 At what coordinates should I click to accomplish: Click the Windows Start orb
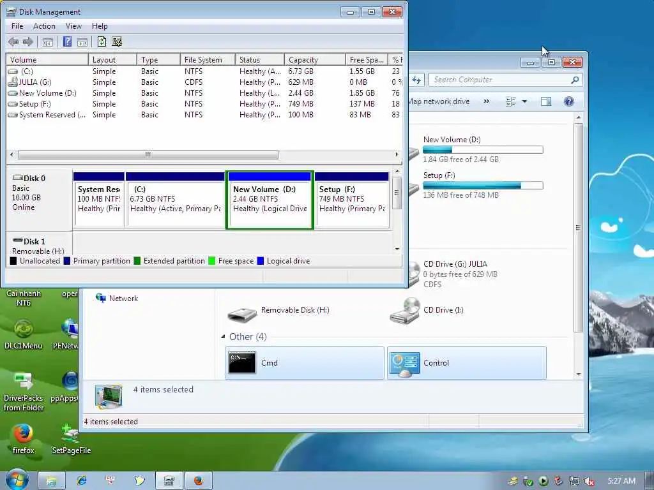coord(17,480)
